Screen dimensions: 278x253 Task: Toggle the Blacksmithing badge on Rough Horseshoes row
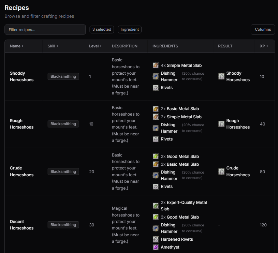(x=63, y=124)
